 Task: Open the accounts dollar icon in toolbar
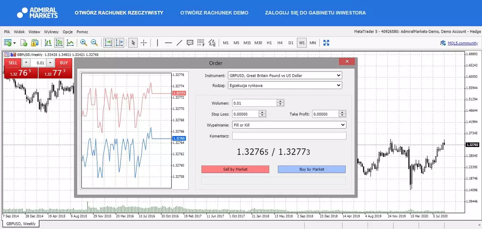[35, 43]
